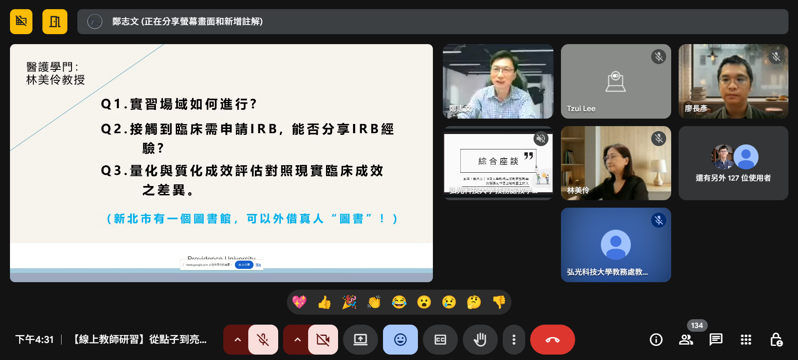Send a thumbs up reaction
This screenshot has height=360, width=798.
coord(324,302)
